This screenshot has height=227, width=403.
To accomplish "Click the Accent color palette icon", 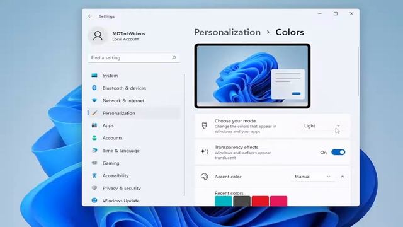I will [x=204, y=177].
